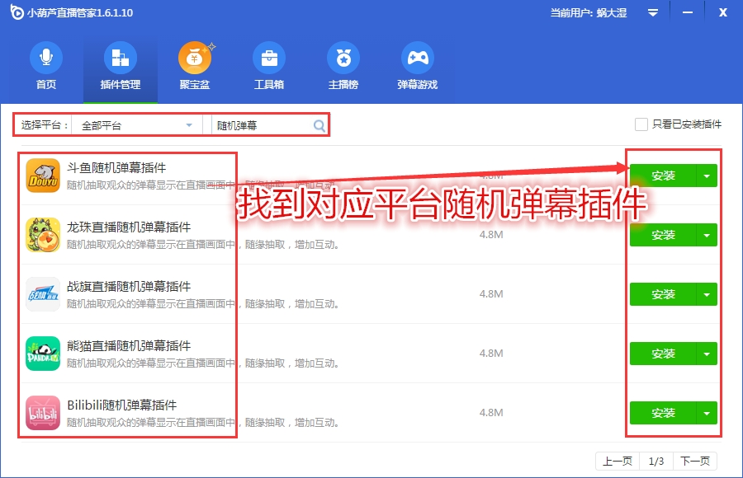Open the 工具箱 toolbox icon

(269, 58)
